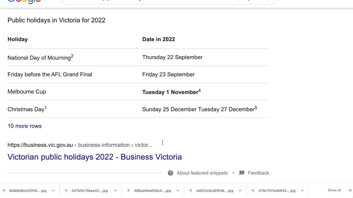The width and height of the screenshot is (353, 198).
Task: Click the 047bffc70bea42 jpg file icon
Action: tap(66, 191)
